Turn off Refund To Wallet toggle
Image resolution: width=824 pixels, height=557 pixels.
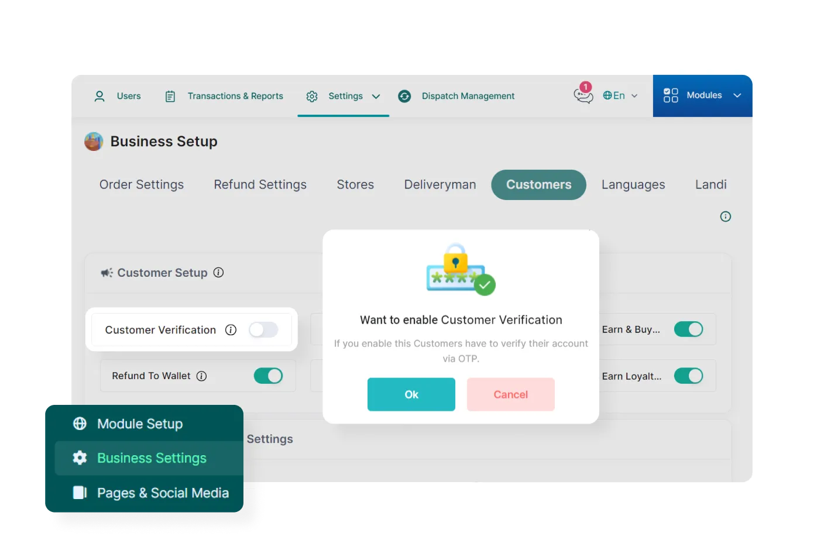click(x=268, y=376)
